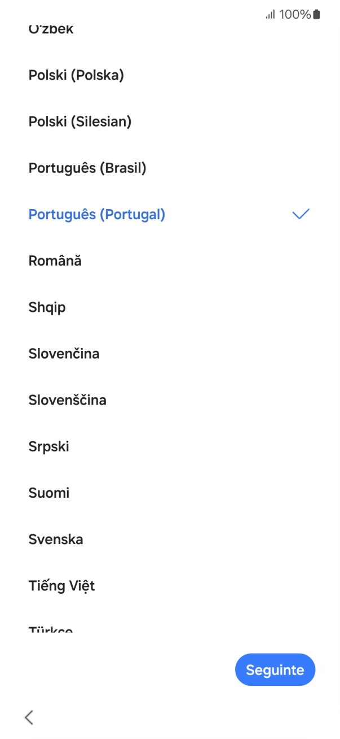
Task: Click the 100% battery percentage
Action: click(x=294, y=16)
